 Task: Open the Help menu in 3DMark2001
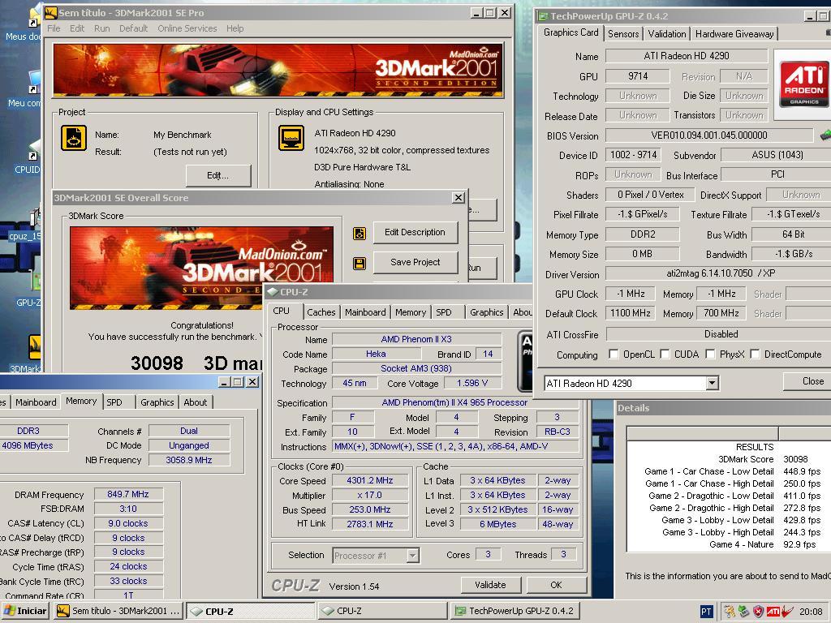point(235,28)
